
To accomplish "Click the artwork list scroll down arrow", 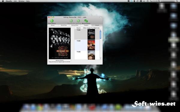I will 100,59.
